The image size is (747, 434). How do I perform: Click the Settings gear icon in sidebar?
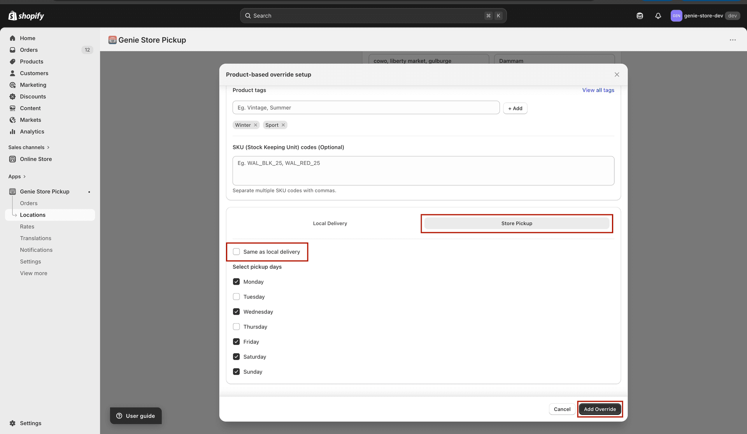pyautogui.click(x=12, y=423)
